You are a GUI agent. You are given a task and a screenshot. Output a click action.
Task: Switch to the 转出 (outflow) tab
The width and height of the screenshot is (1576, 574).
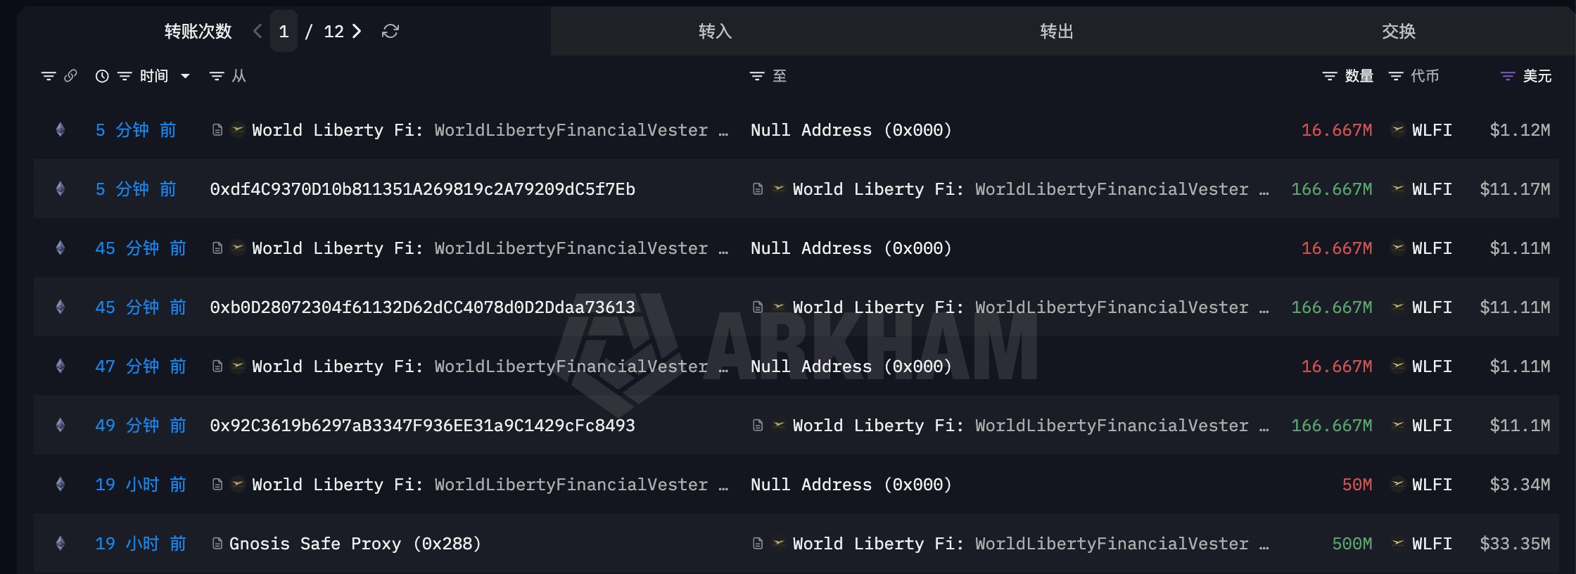pyautogui.click(x=1057, y=31)
